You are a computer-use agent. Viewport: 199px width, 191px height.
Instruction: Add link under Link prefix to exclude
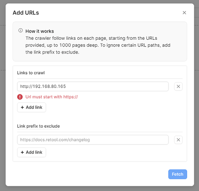point(32,152)
